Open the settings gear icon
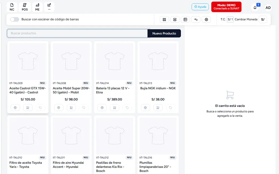The height and width of the screenshot is (174, 279). pos(206,19)
